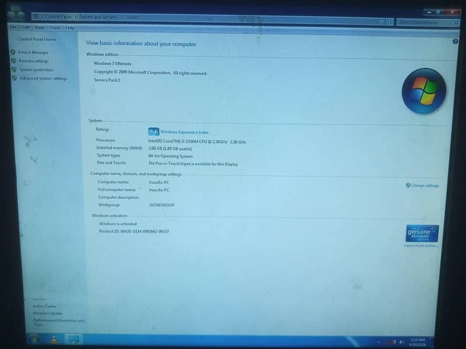Click the WORKGROUP value
This screenshot has height=349, width=466.
(x=162, y=205)
